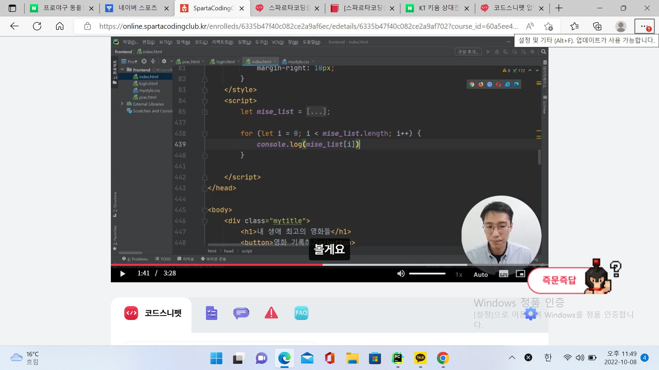The height and width of the screenshot is (370, 659).
Task: Open the checklist notes icon
Action: (211, 313)
